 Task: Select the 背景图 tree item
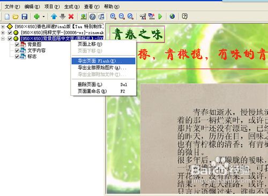coord(34,44)
